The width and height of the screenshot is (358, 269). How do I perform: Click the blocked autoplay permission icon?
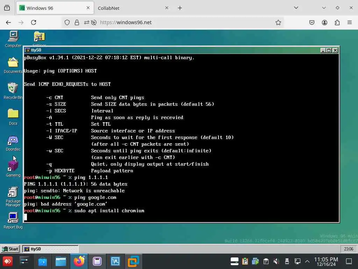point(94,22)
